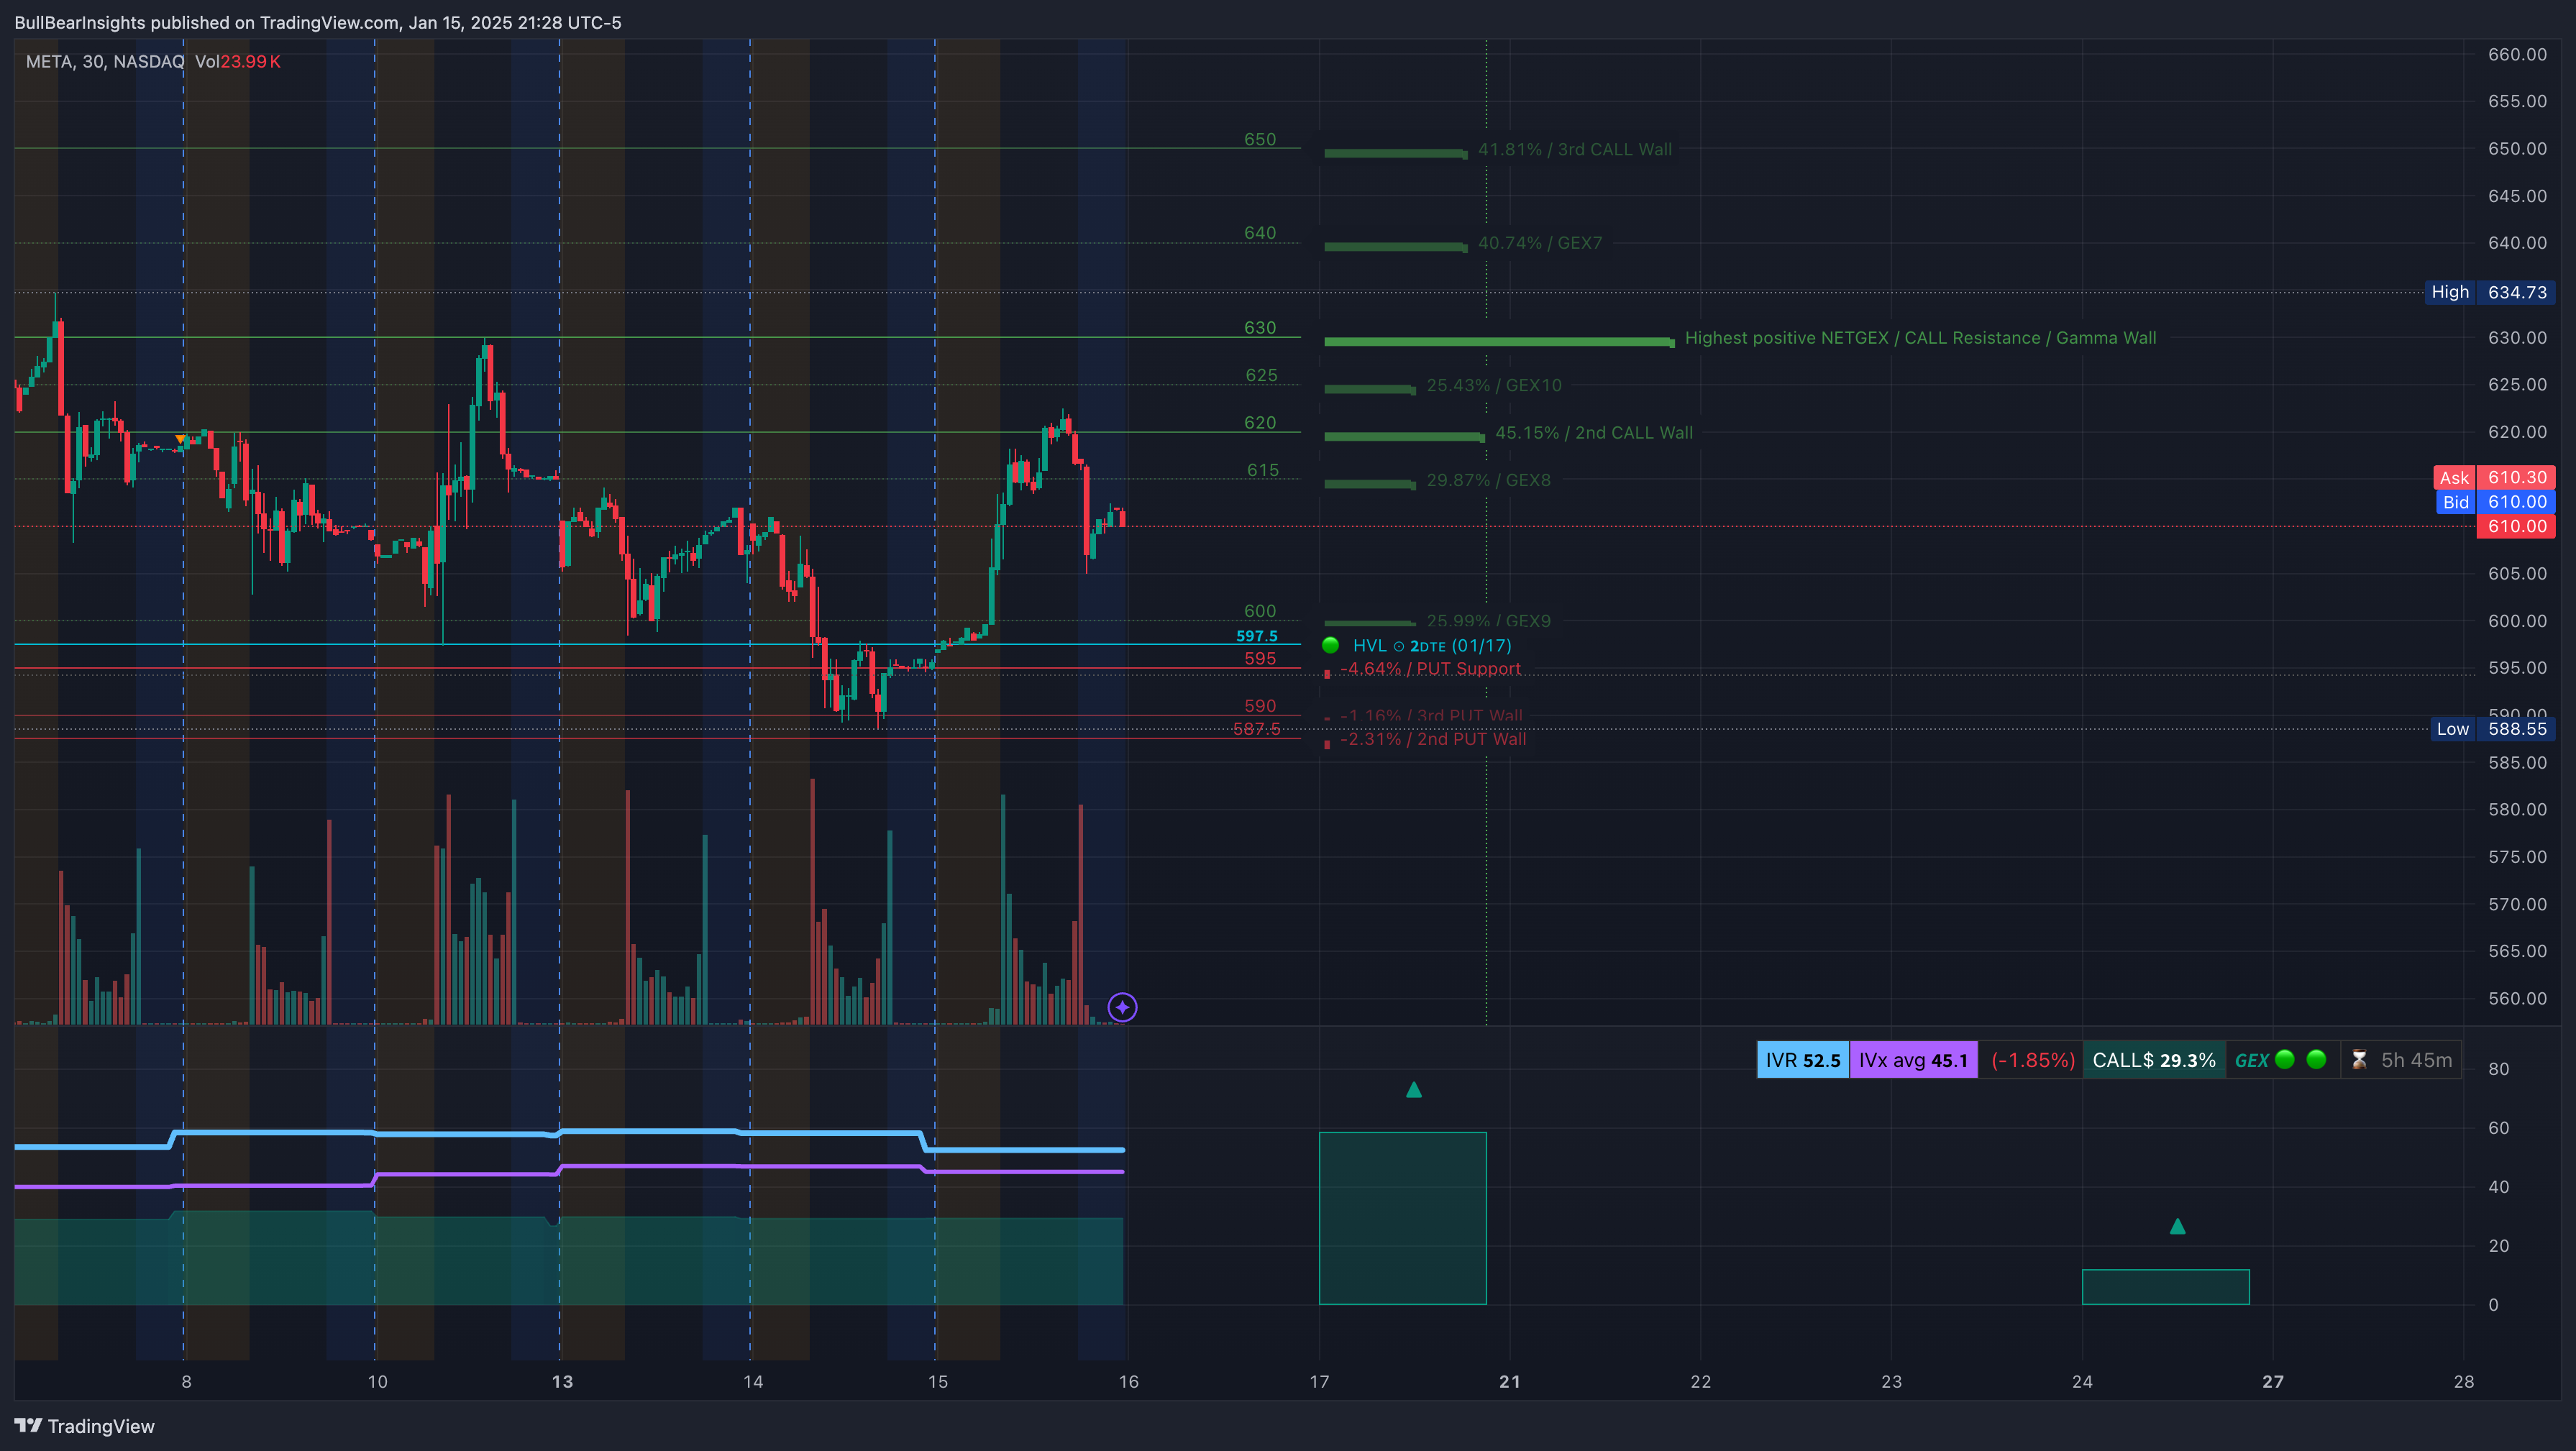Click the orange triangle marker near date 8

pyautogui.click(x=180, y=439)
